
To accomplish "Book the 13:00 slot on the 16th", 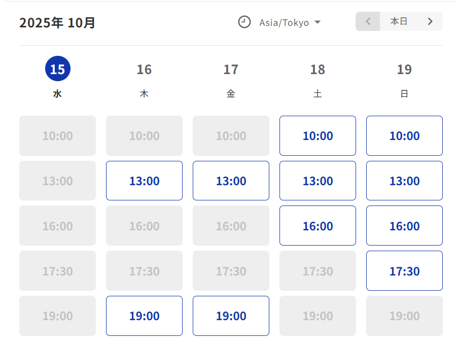I will pos(144,181).
